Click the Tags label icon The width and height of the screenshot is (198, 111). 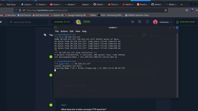(45, 35)
